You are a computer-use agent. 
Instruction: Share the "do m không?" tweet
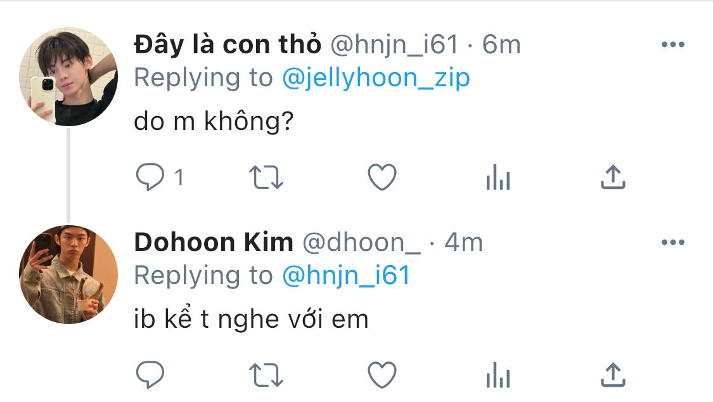click(x=613, y=177)
